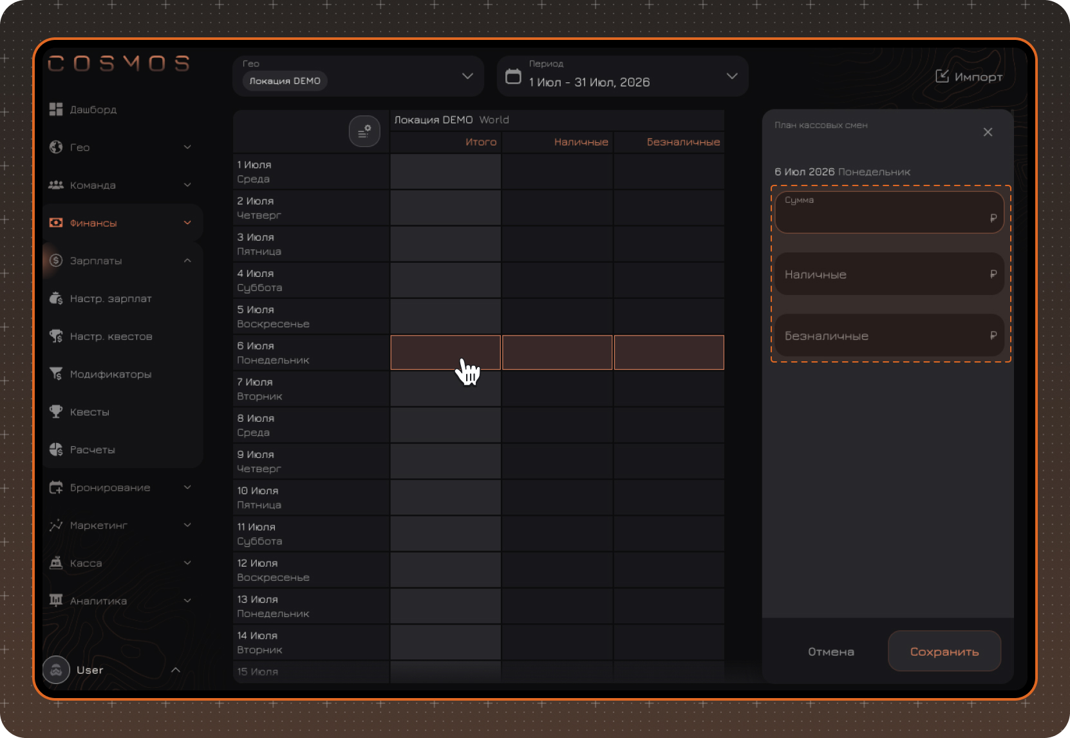Click the Безналичные input field in panel
Screen dimensions: 1070x738
890,336
